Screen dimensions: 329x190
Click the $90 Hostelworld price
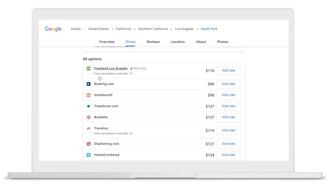[211, 95]
